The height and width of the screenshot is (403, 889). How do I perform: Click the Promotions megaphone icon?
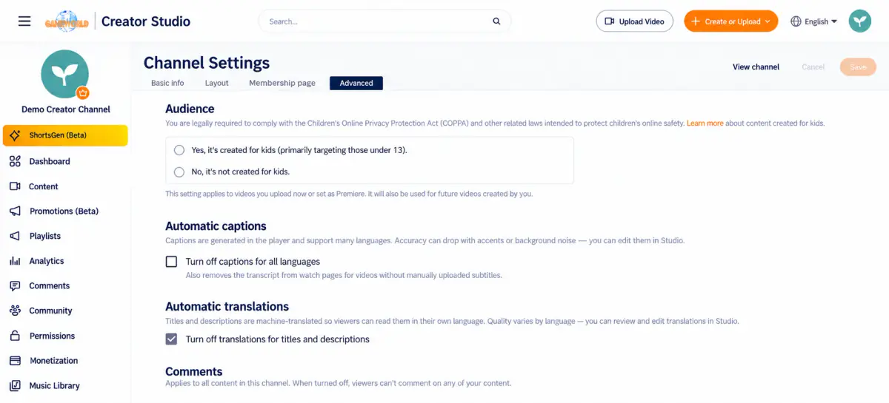point(15,211)
